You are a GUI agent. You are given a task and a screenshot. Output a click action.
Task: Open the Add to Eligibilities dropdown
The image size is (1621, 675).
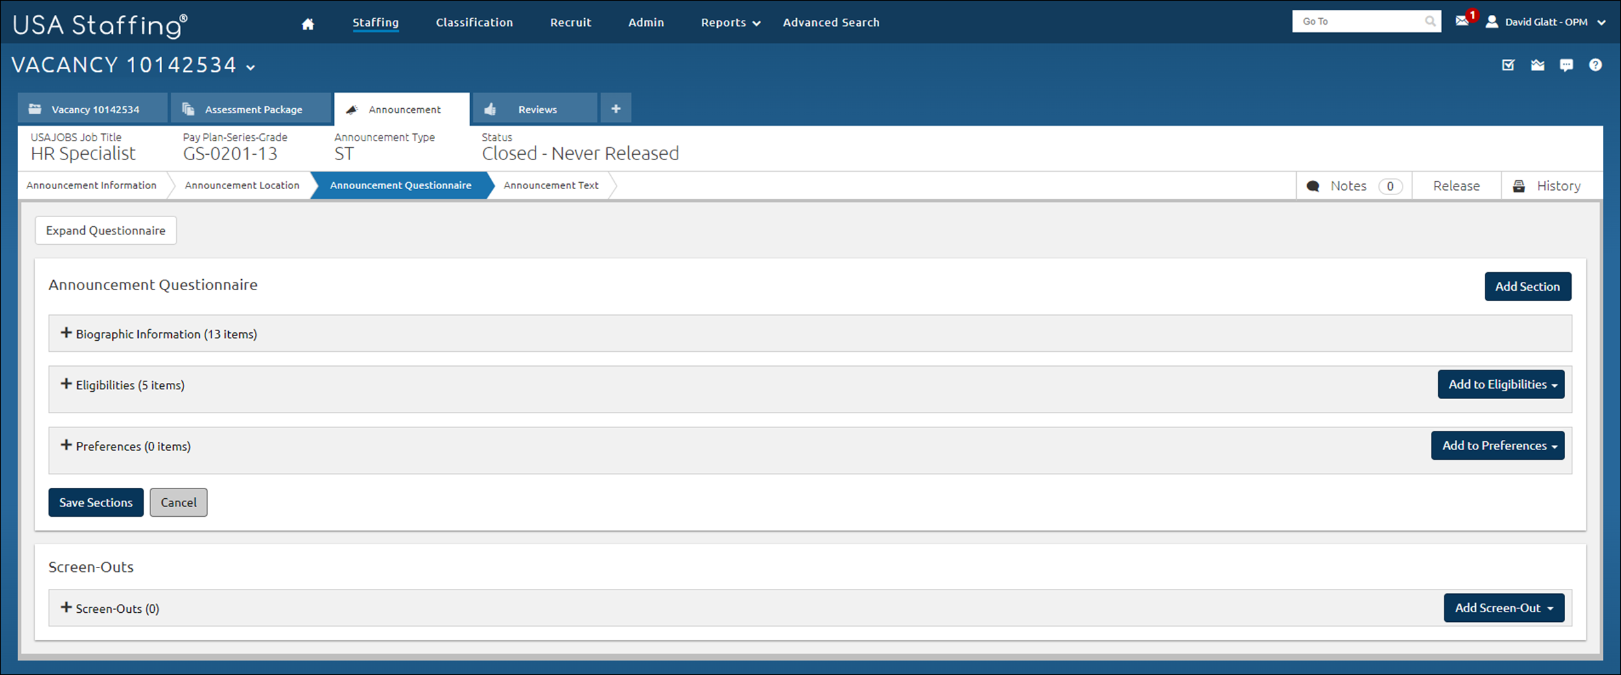[1501, 384]
